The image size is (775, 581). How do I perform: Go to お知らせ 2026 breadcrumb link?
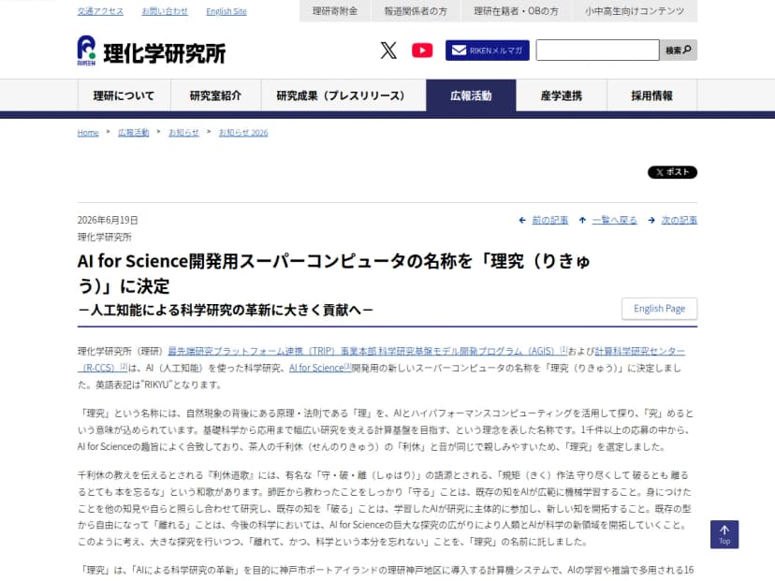click(243, 133)
